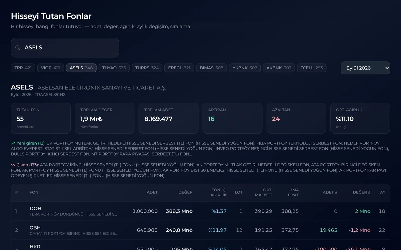Image resolution: width=401 pixels, height=250 pixels.
Task: Click the red Çıkan trend-down icon
Action: click(x=13, y=165)
